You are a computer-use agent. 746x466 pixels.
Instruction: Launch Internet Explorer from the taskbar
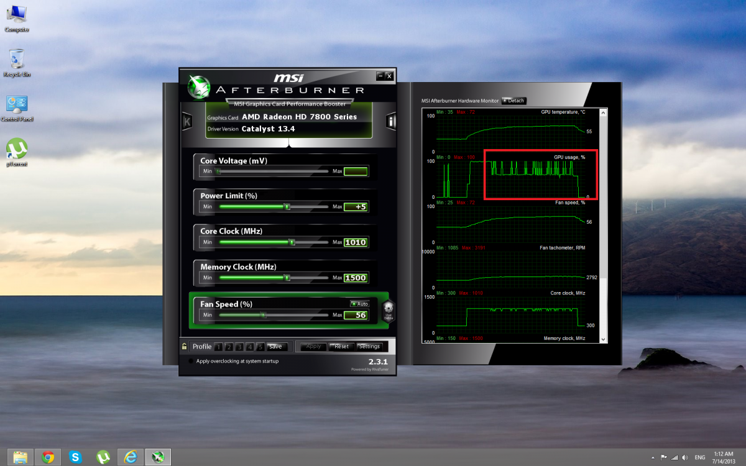point(131,457)
